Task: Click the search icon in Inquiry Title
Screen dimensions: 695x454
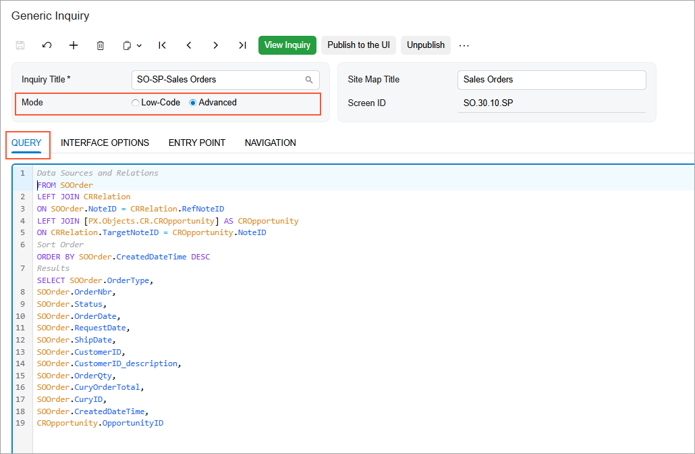Action: [309, 80]
